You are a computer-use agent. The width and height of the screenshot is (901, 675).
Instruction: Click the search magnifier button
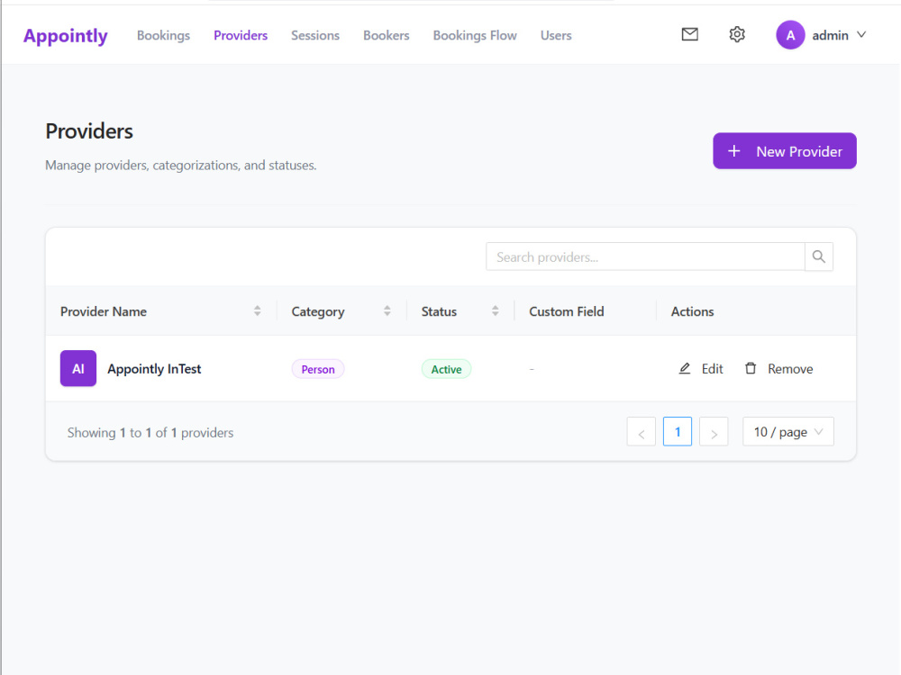[818, 256]
